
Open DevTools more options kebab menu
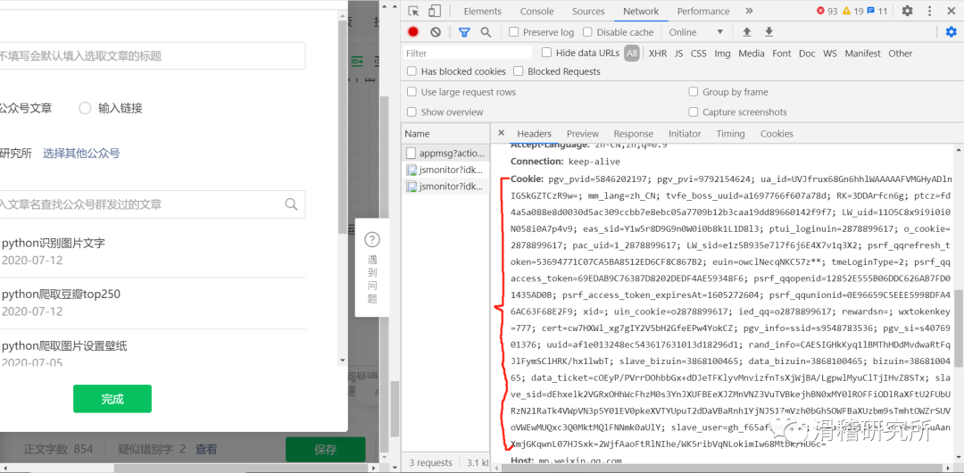point(929,11)
